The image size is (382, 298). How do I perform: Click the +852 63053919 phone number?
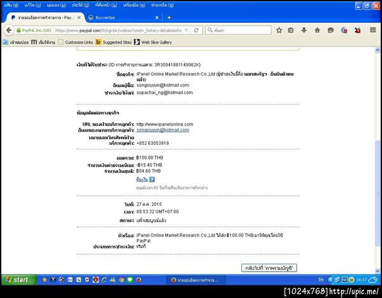pos(153,143)
